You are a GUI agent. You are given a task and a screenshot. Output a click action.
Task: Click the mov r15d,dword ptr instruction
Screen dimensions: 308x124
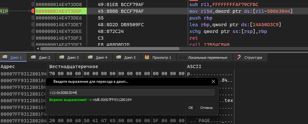[241, 11]
